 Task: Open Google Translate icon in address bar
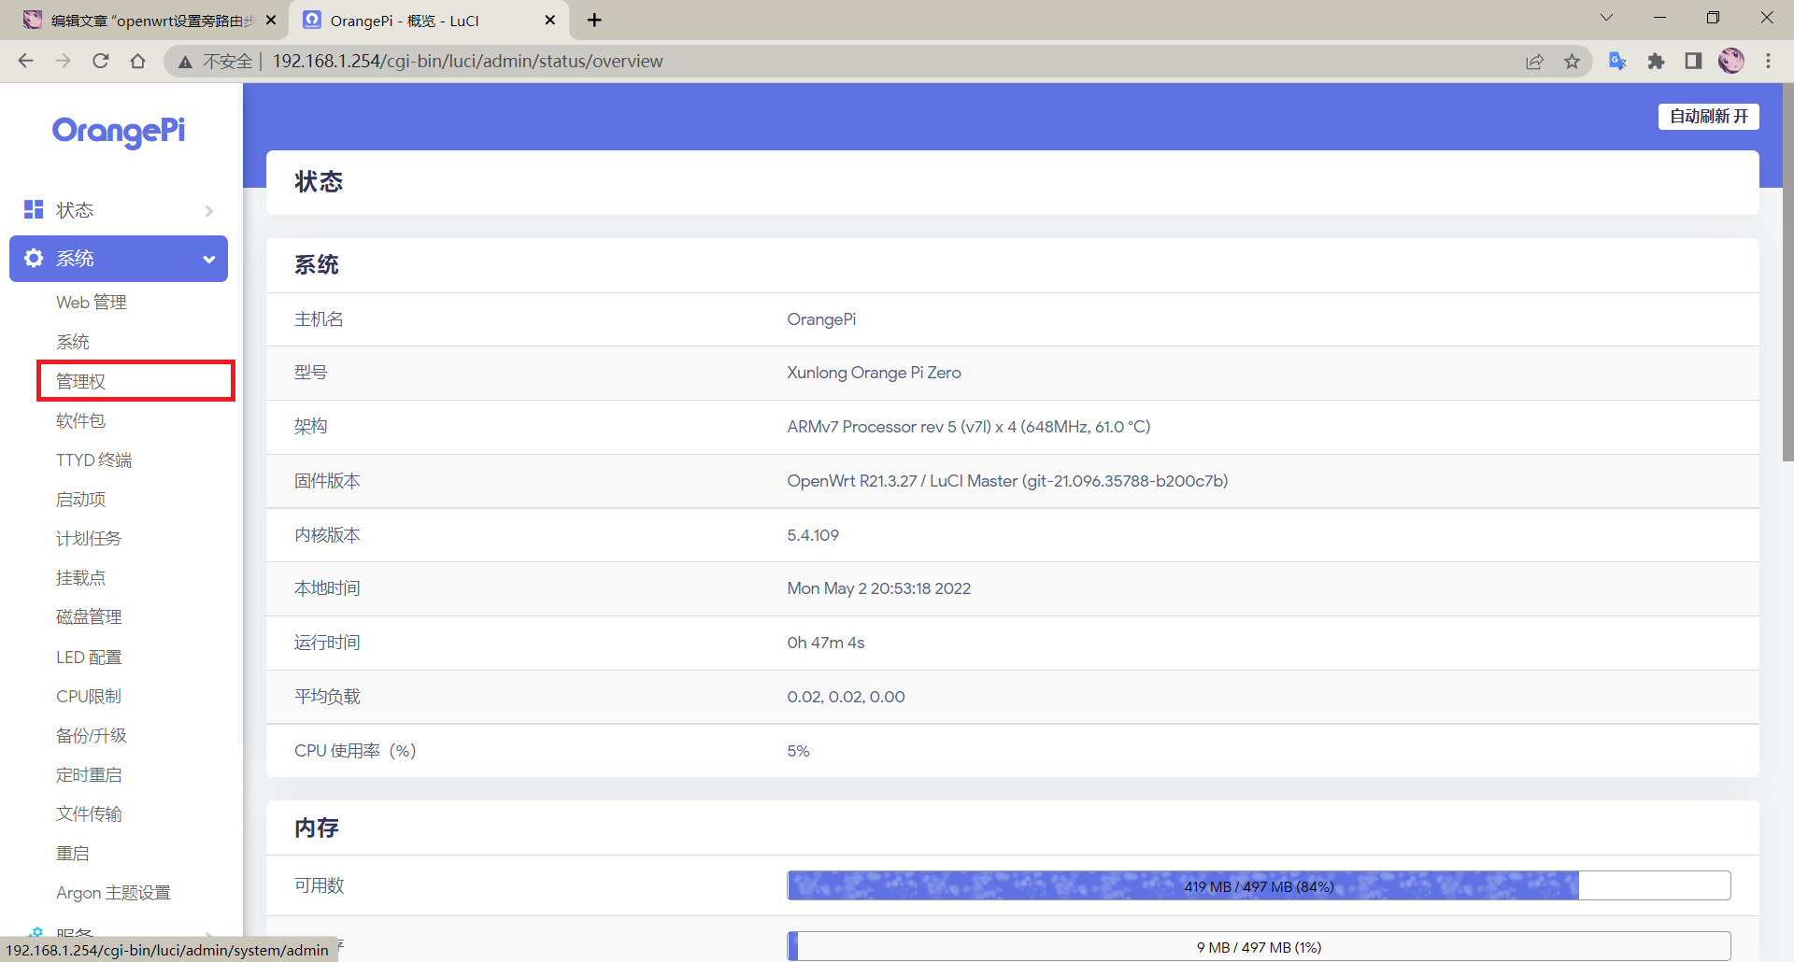point(1617,61)
